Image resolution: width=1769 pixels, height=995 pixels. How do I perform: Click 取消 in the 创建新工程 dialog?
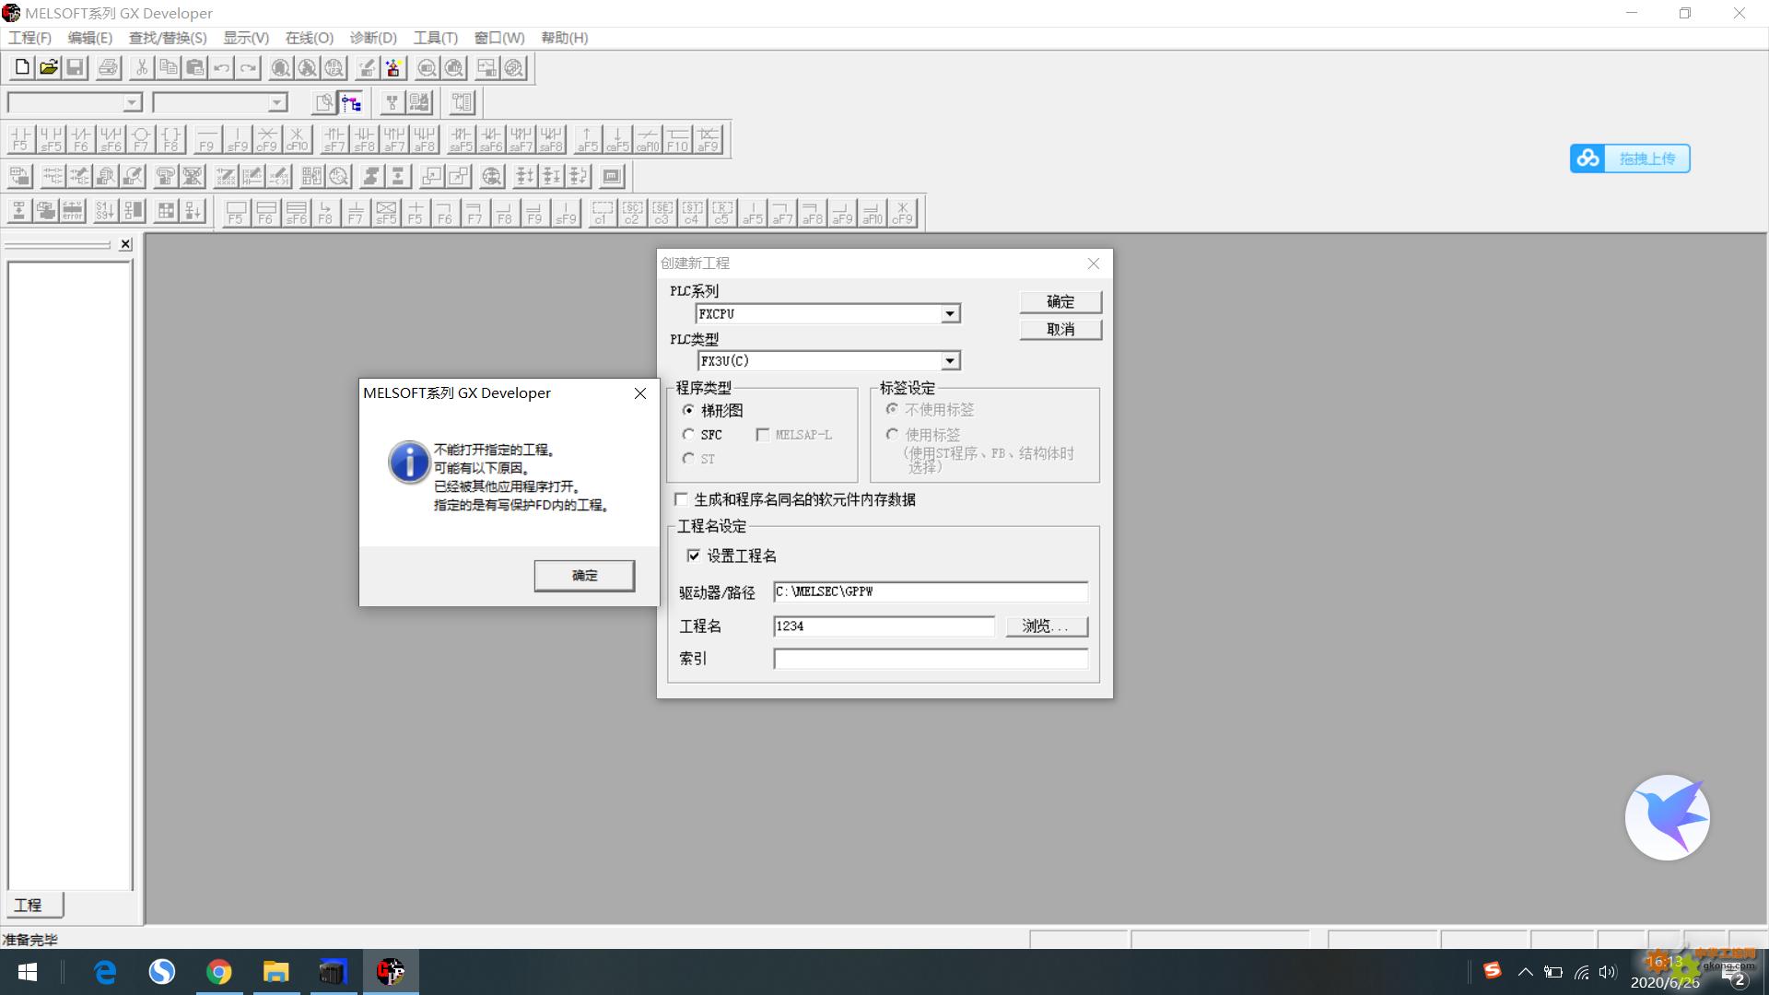1060,329
